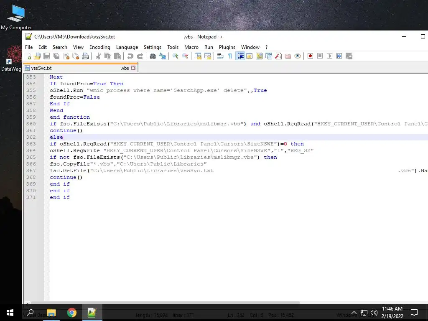Open the Windows Start menu
This screenshot has height=321, width=428.
pos(10,313)
